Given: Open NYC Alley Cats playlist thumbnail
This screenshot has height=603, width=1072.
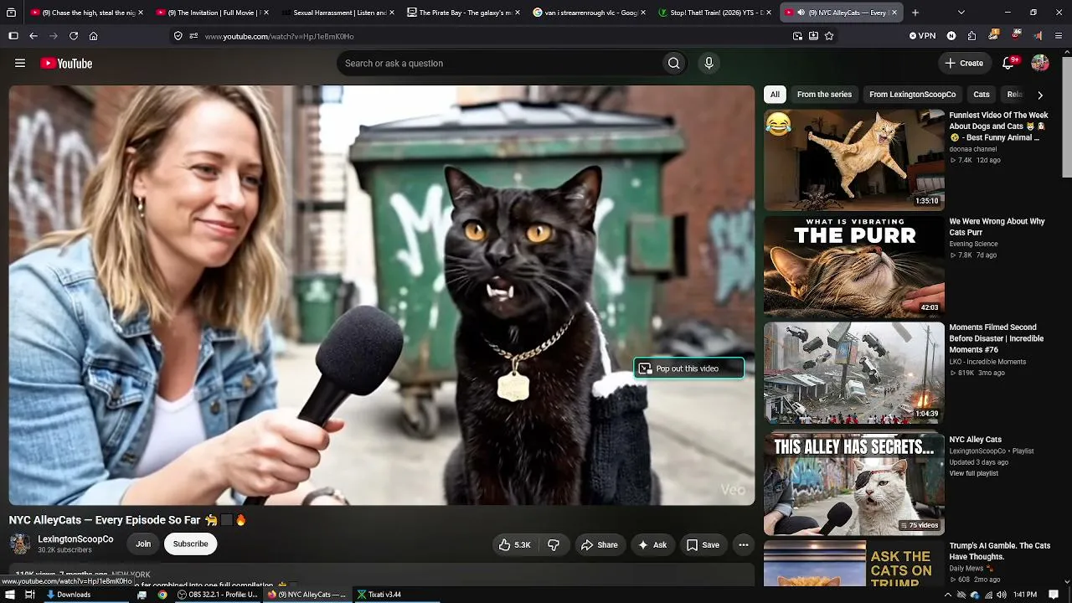Looking at the screenshot, I should point(854,483).
